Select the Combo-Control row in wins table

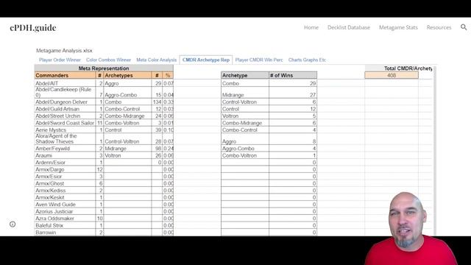[x=269, y=130]
